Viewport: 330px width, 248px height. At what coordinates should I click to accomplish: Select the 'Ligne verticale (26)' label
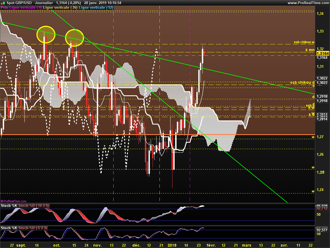[x=61, y=8]
